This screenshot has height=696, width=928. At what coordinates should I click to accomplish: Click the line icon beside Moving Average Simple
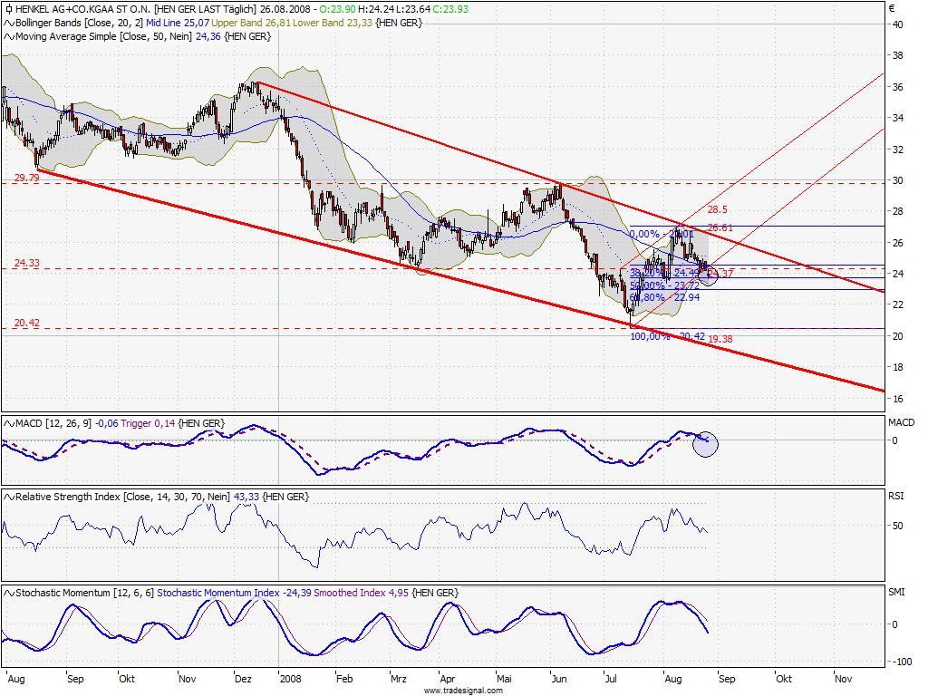(x=9, y=36)
